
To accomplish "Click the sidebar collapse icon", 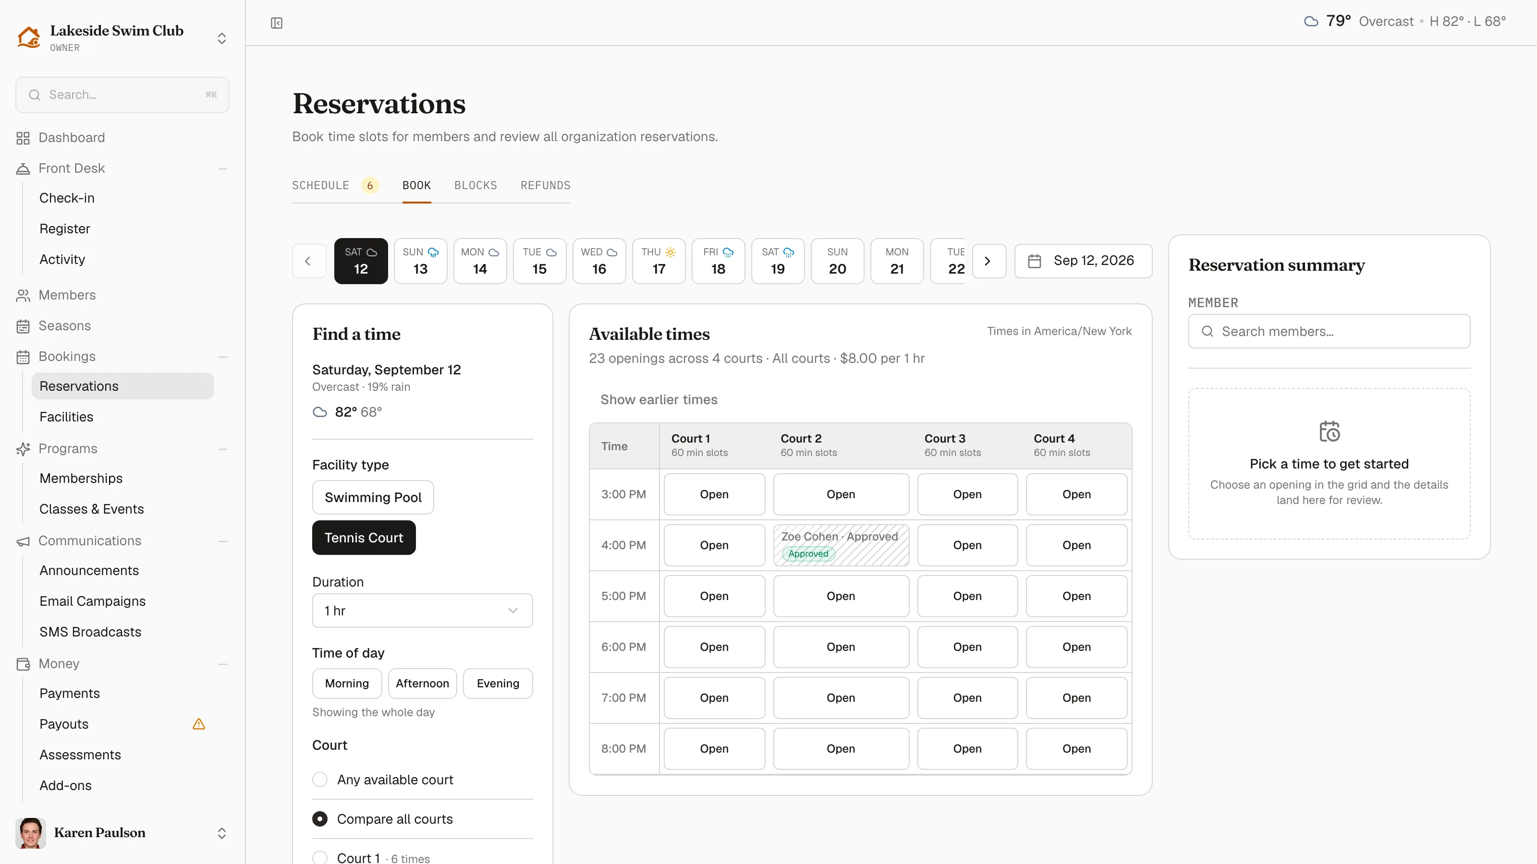I will (276, 23).
